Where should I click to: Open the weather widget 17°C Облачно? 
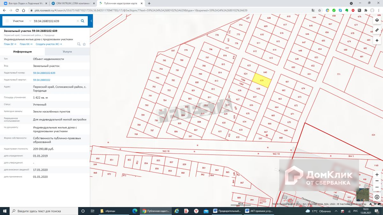318,211
